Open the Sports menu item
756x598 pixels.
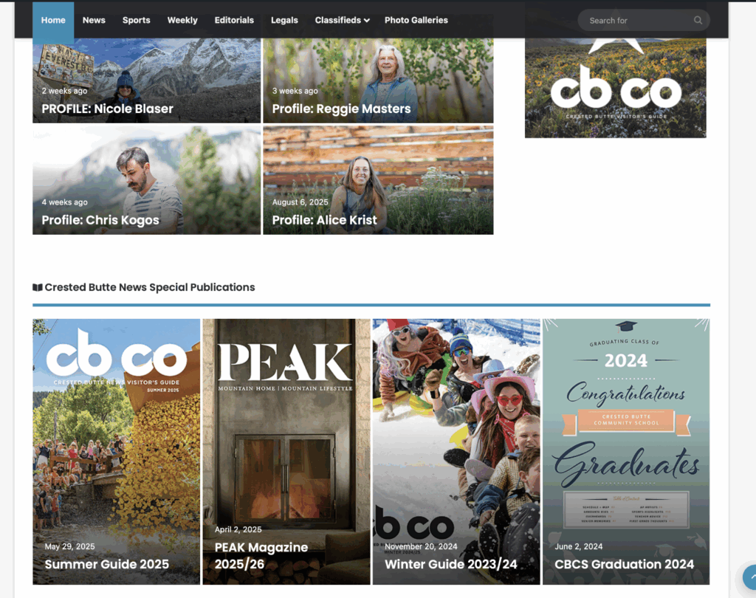pyautogui.click(x=136, y=20)
